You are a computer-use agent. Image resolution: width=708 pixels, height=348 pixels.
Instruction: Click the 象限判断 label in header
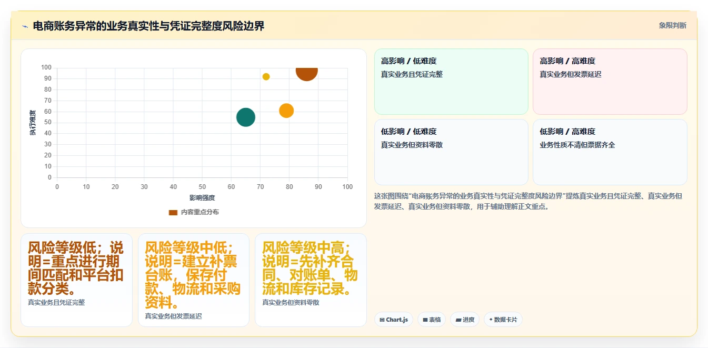(x=672, y=25)
